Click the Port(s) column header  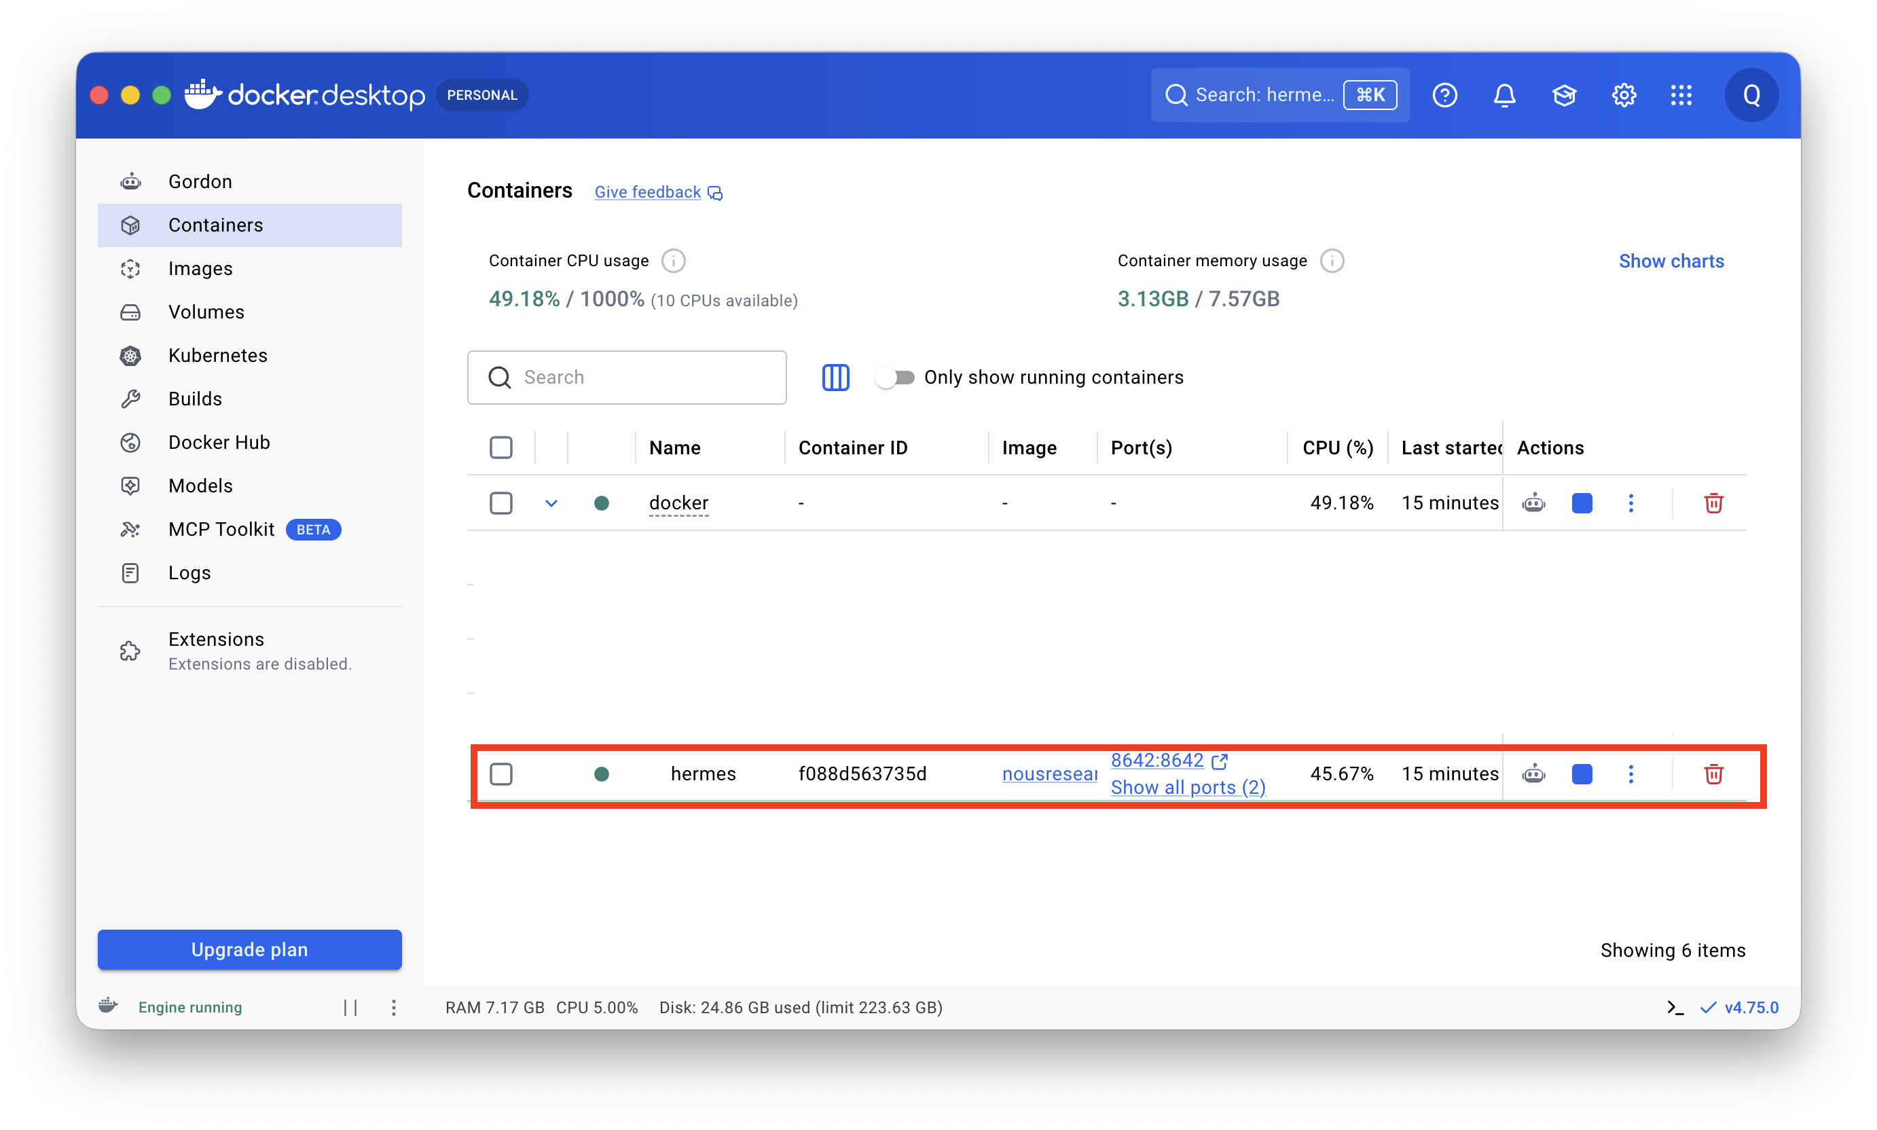[1141, 447]
